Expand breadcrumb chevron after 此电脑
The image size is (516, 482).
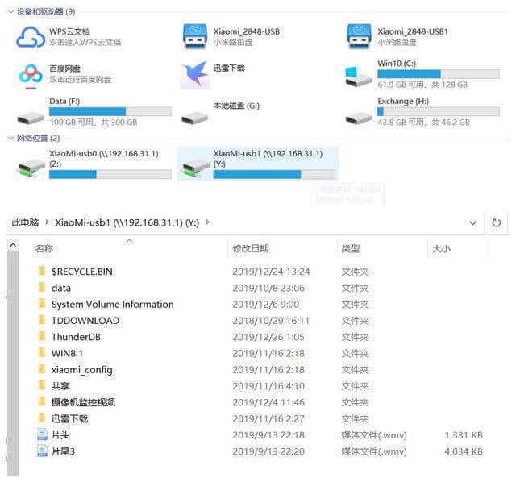point(48,222)
